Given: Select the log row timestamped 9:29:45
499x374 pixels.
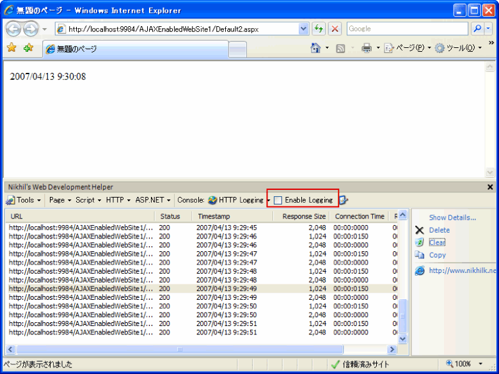Looking at the screenshot, I should click(x=202, y=228).
